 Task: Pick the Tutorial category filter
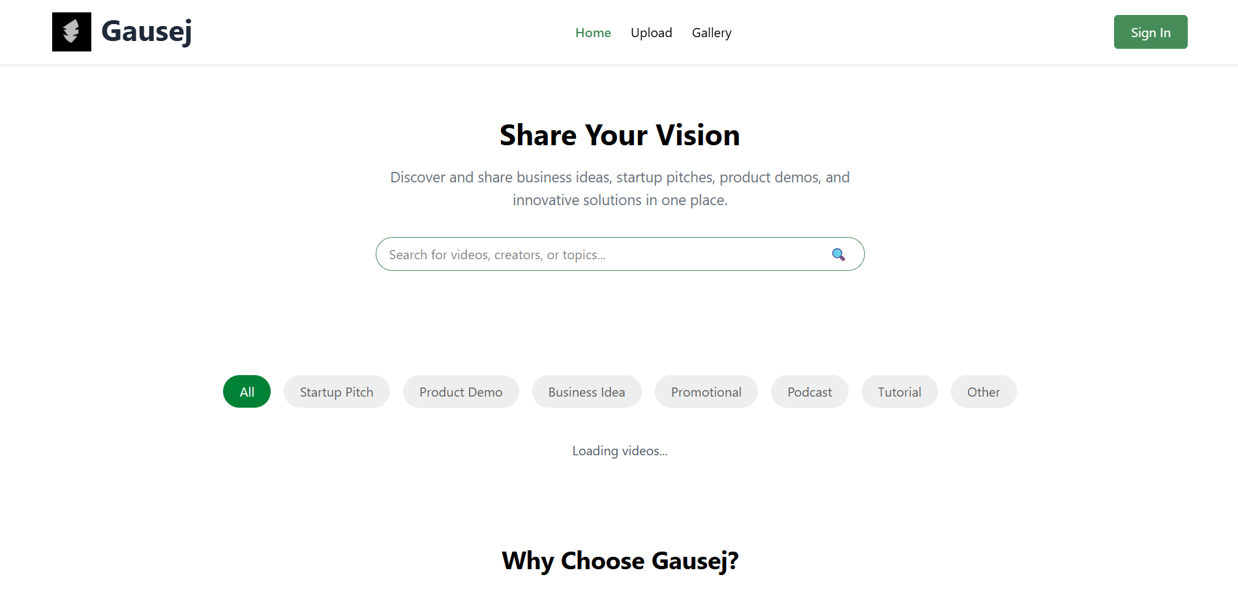tap(899, 392)
